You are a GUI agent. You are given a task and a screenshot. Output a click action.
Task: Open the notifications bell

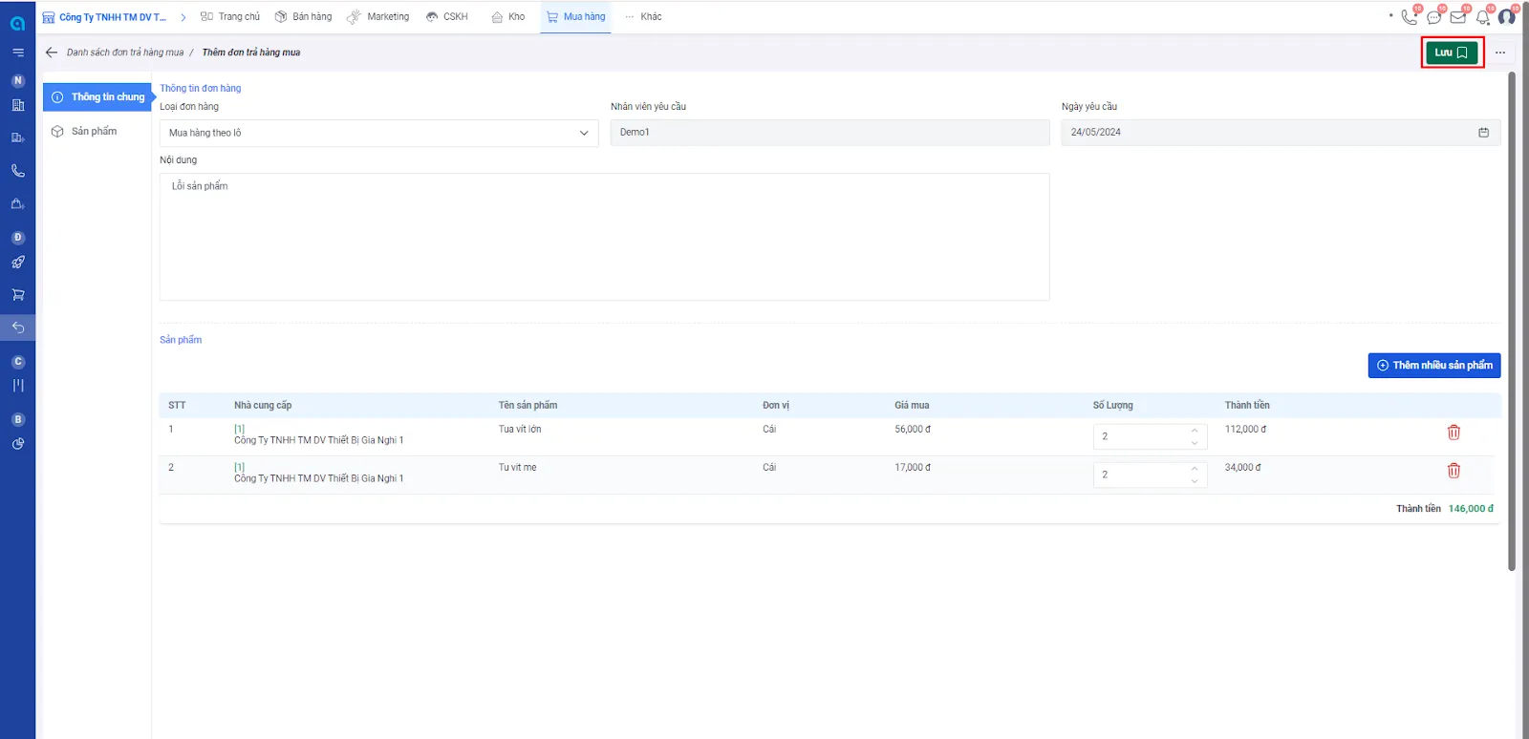[x=1483, y=17]
